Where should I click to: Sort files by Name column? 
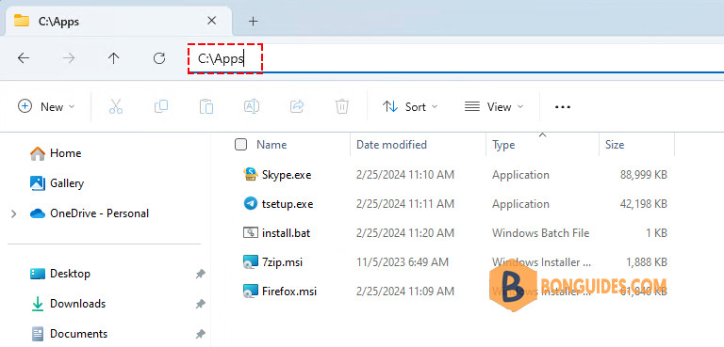(x=271, y=145)
